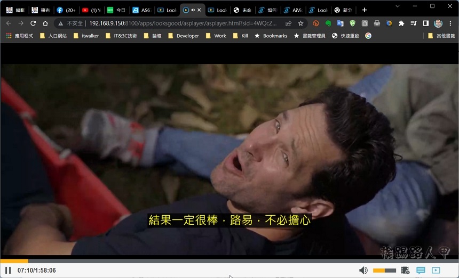Viewport: 459px width, 278px height.
Task: Open video quality settings film icon
Action: (405, 271)
